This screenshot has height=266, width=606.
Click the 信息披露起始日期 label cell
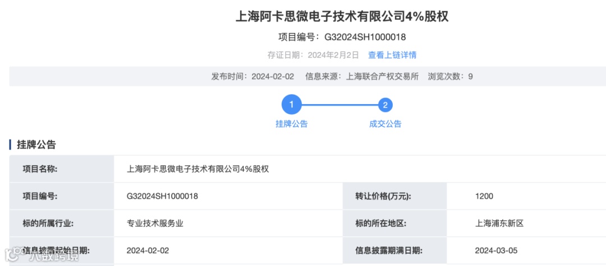[62, 250]
